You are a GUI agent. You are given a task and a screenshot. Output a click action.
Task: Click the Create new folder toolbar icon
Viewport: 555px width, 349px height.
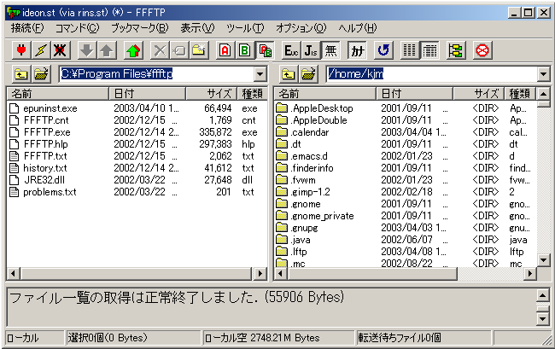(199, 50)
